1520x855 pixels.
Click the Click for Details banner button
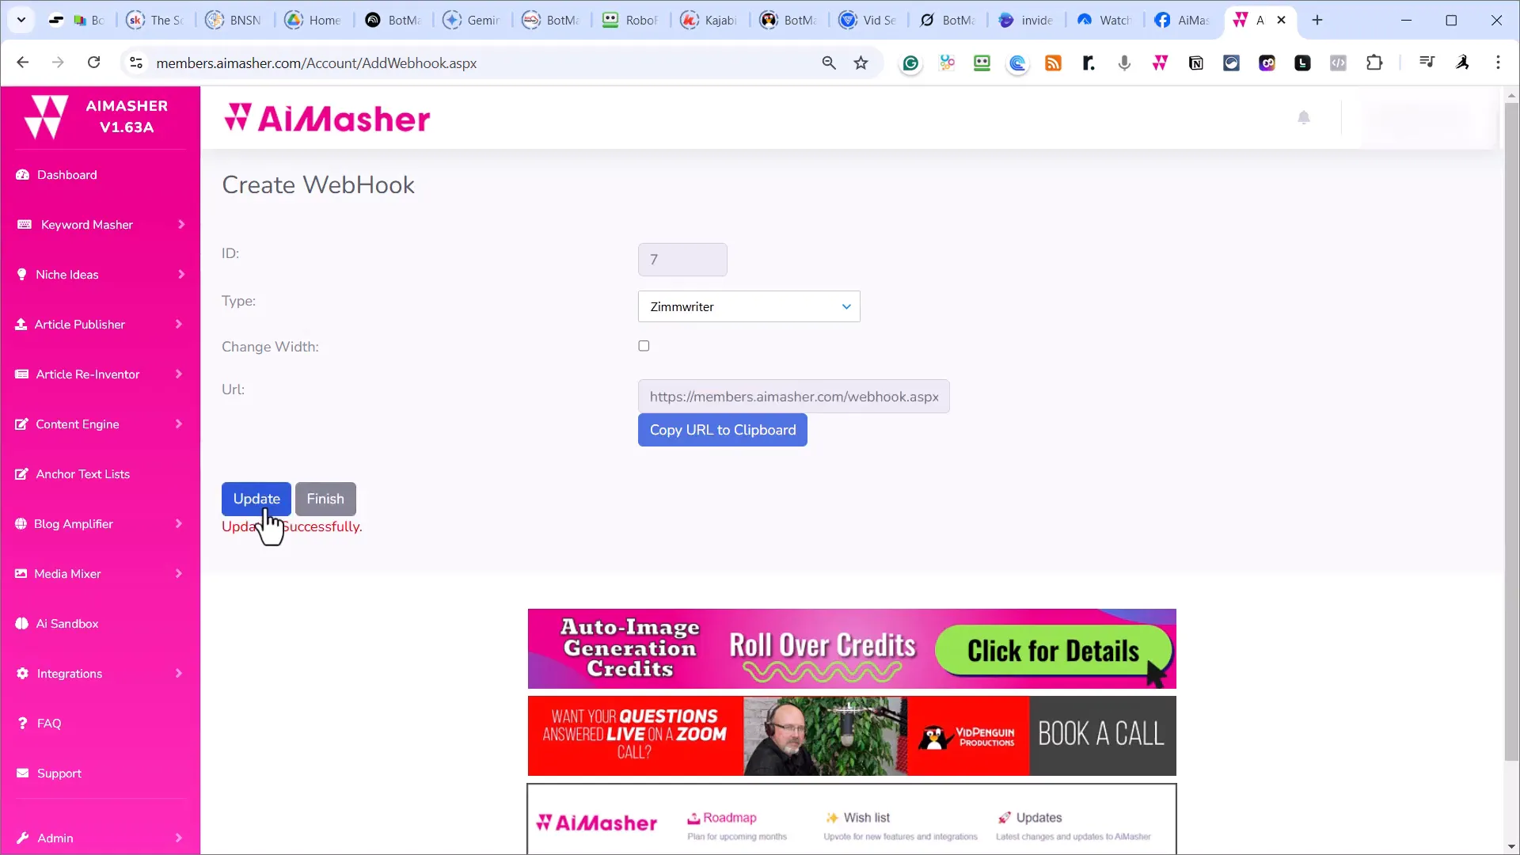1053,651
